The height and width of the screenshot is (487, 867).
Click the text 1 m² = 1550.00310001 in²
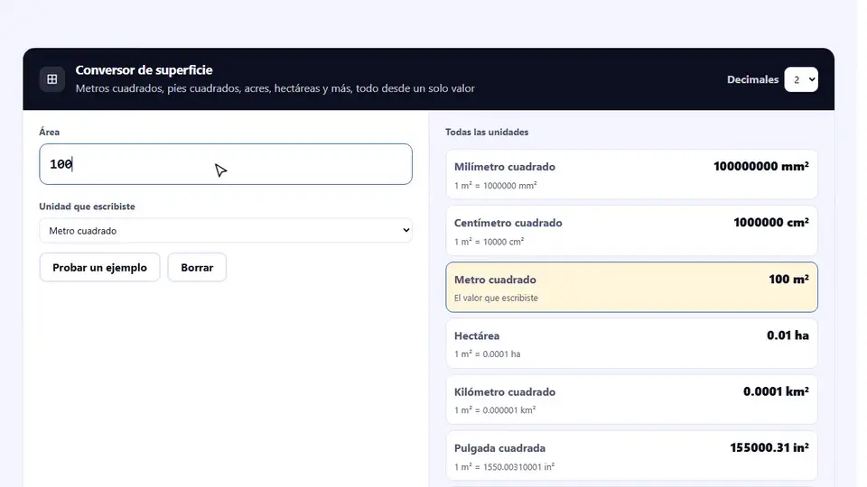click(x=504, y=466)
